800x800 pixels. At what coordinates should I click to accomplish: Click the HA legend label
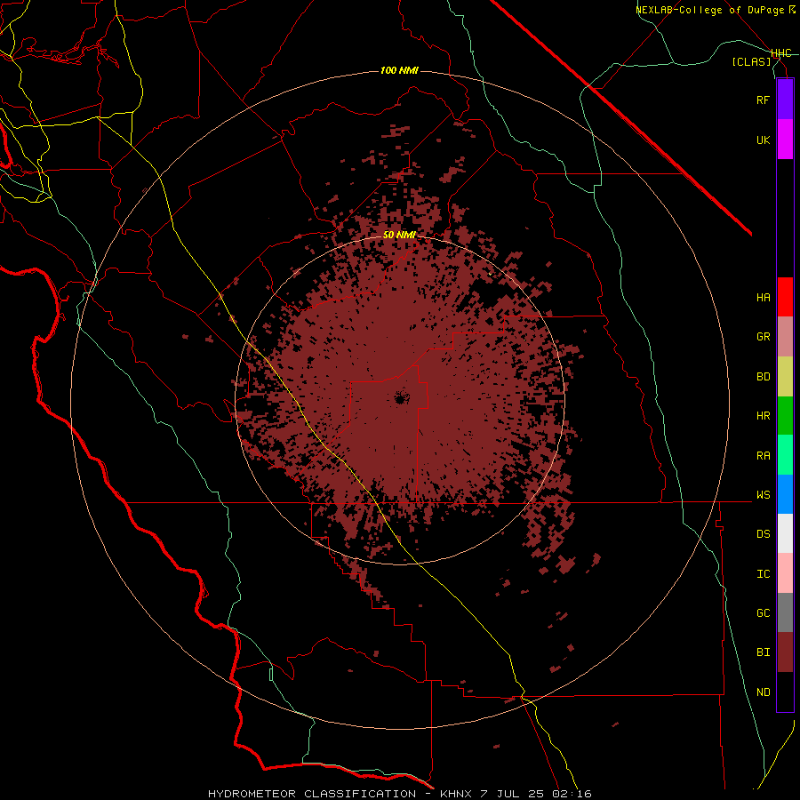tap(763, 298)
